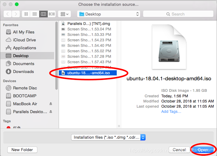This screenshot has width=217, height=156.
Task: Eject the Parallels Desktop volume
Action: [x=51, y=112]
